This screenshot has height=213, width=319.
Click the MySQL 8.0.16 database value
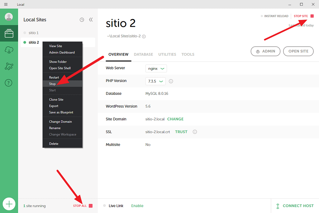click(x=157, y=94)
